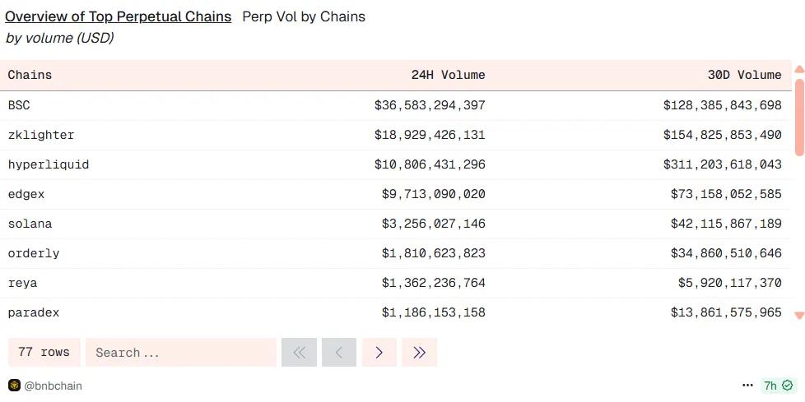Click the bnbchain avatar logo icon
The height and width of the screenshot is (402, 805).
(14, 386)
